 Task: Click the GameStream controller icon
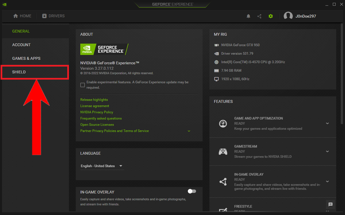(223, 152)
